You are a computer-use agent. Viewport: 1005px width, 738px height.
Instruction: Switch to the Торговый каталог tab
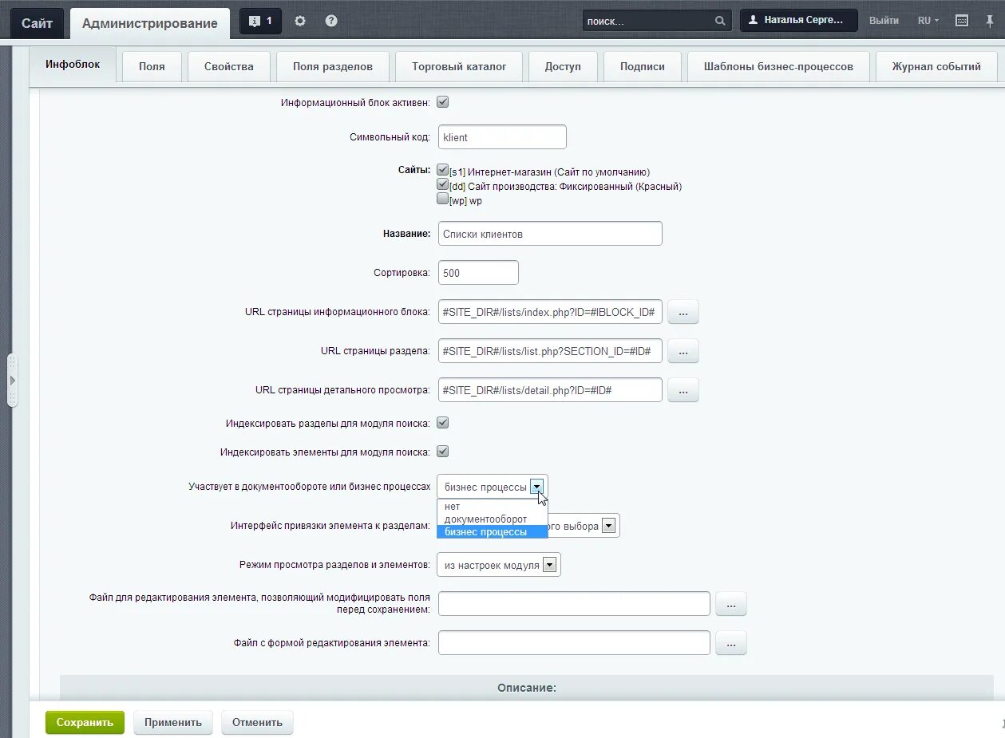459,67
